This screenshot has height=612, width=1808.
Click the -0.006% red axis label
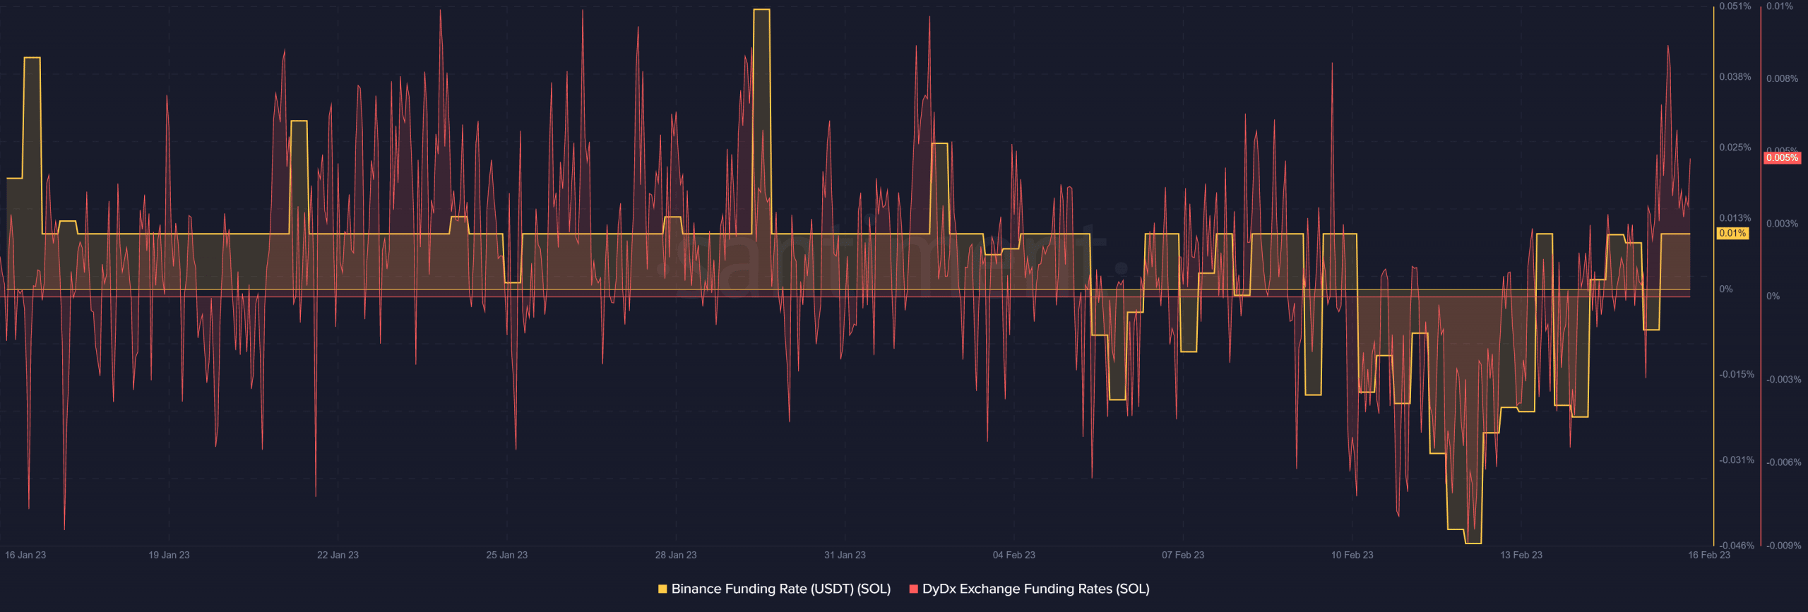pos(1783,462)
